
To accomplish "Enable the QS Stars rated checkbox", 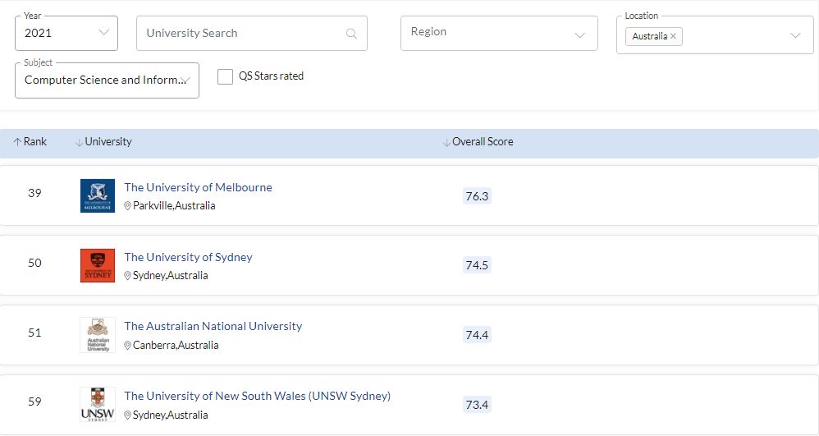I will 225,76.
